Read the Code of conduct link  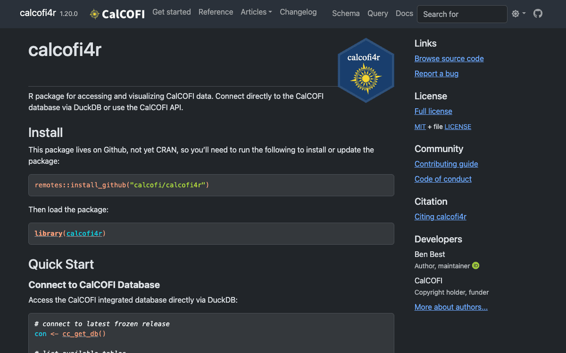point(443,179)
